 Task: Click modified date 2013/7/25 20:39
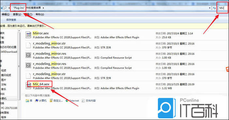(180, 84)
